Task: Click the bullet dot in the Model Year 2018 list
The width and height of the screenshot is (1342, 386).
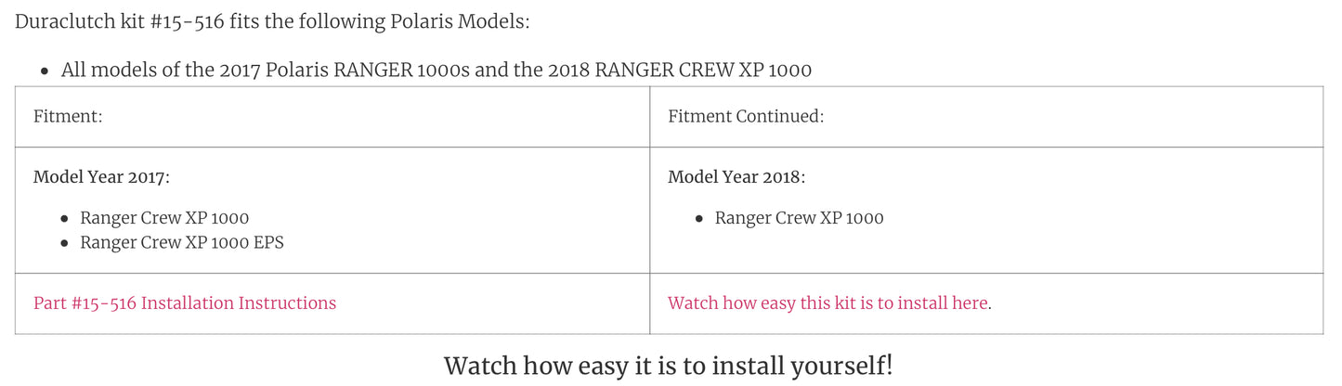Action: tap(699, 220)
